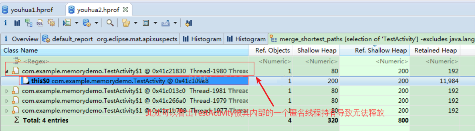Switch to the youhua1.hprof tab
The width and height of the screenshot is (475, 131).
pyautogui.click(x=32, y=10)
